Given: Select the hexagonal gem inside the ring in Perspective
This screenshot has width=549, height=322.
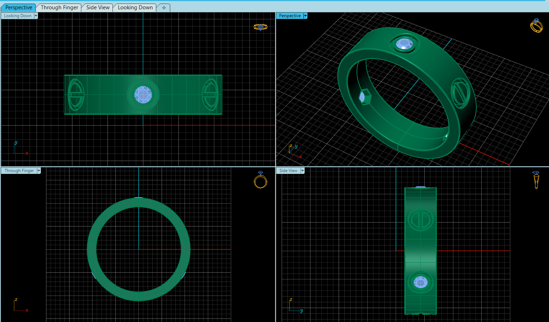Looking at the screenshot, I should tap(364, 97).
